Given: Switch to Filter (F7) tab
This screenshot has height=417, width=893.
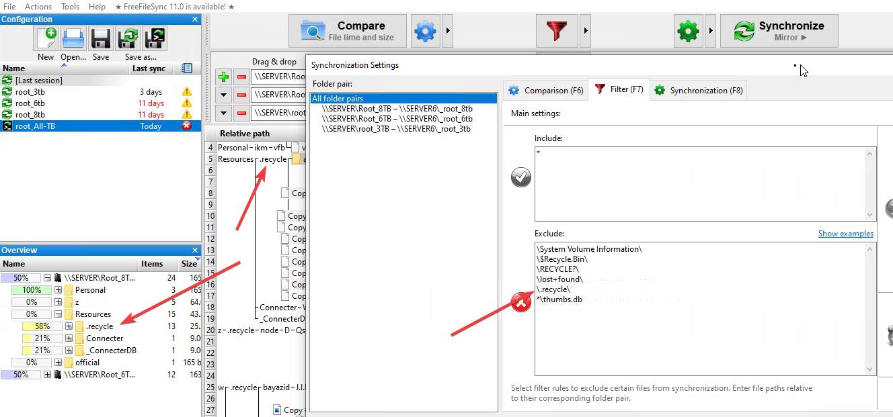Looking at the screenshot, I should click(x=619, y=89).
